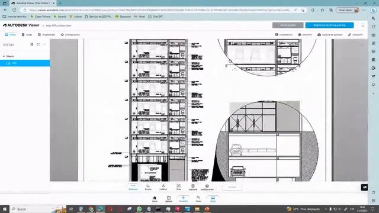
Task: Open measure Configuración gear
Action: point(207,187)
